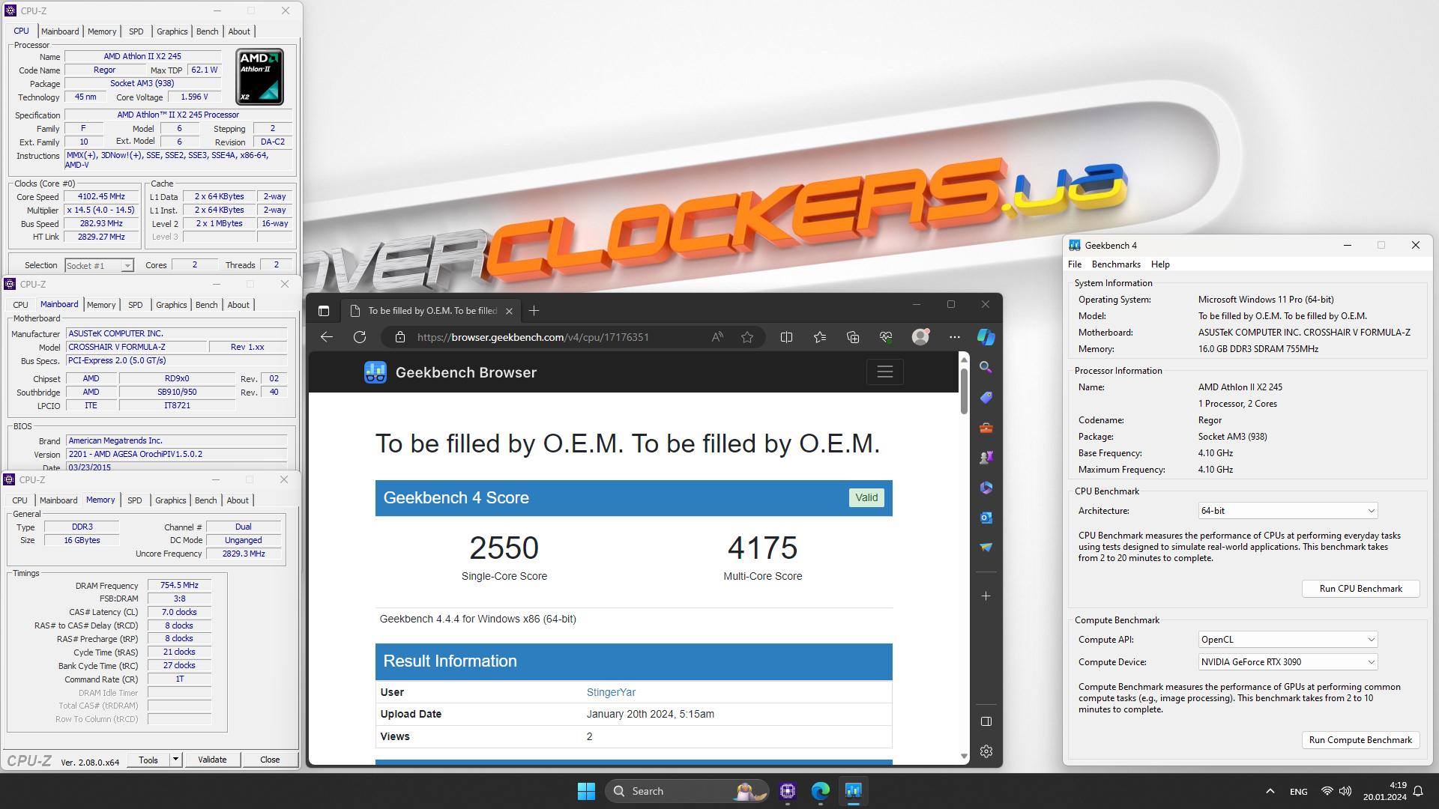
Task: Open split screen view icon
Action: click(x=786, y=337)
